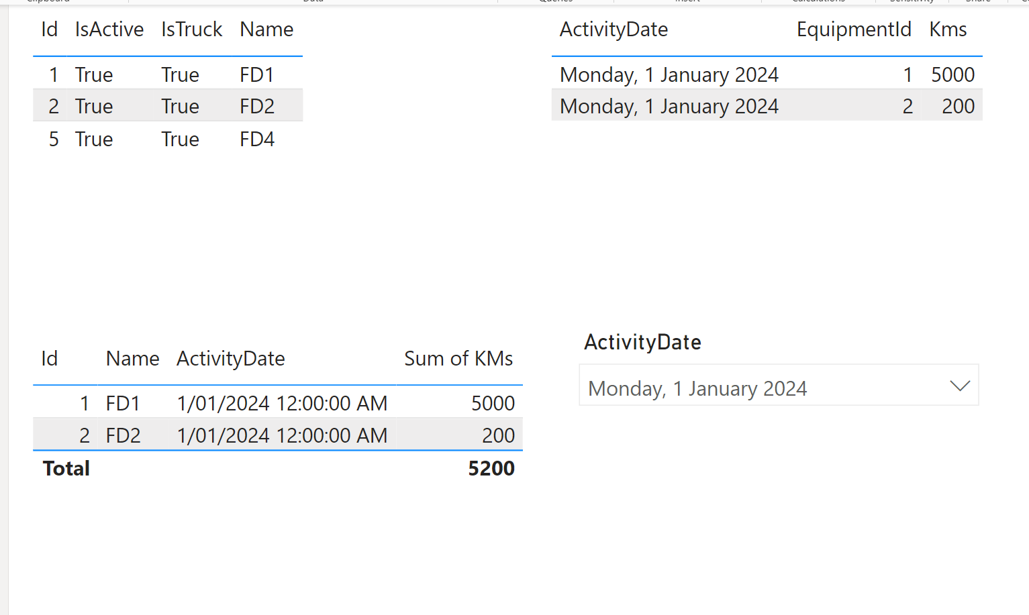
Task: Select Kms value 200 in activity table
Action: (958, 107)
